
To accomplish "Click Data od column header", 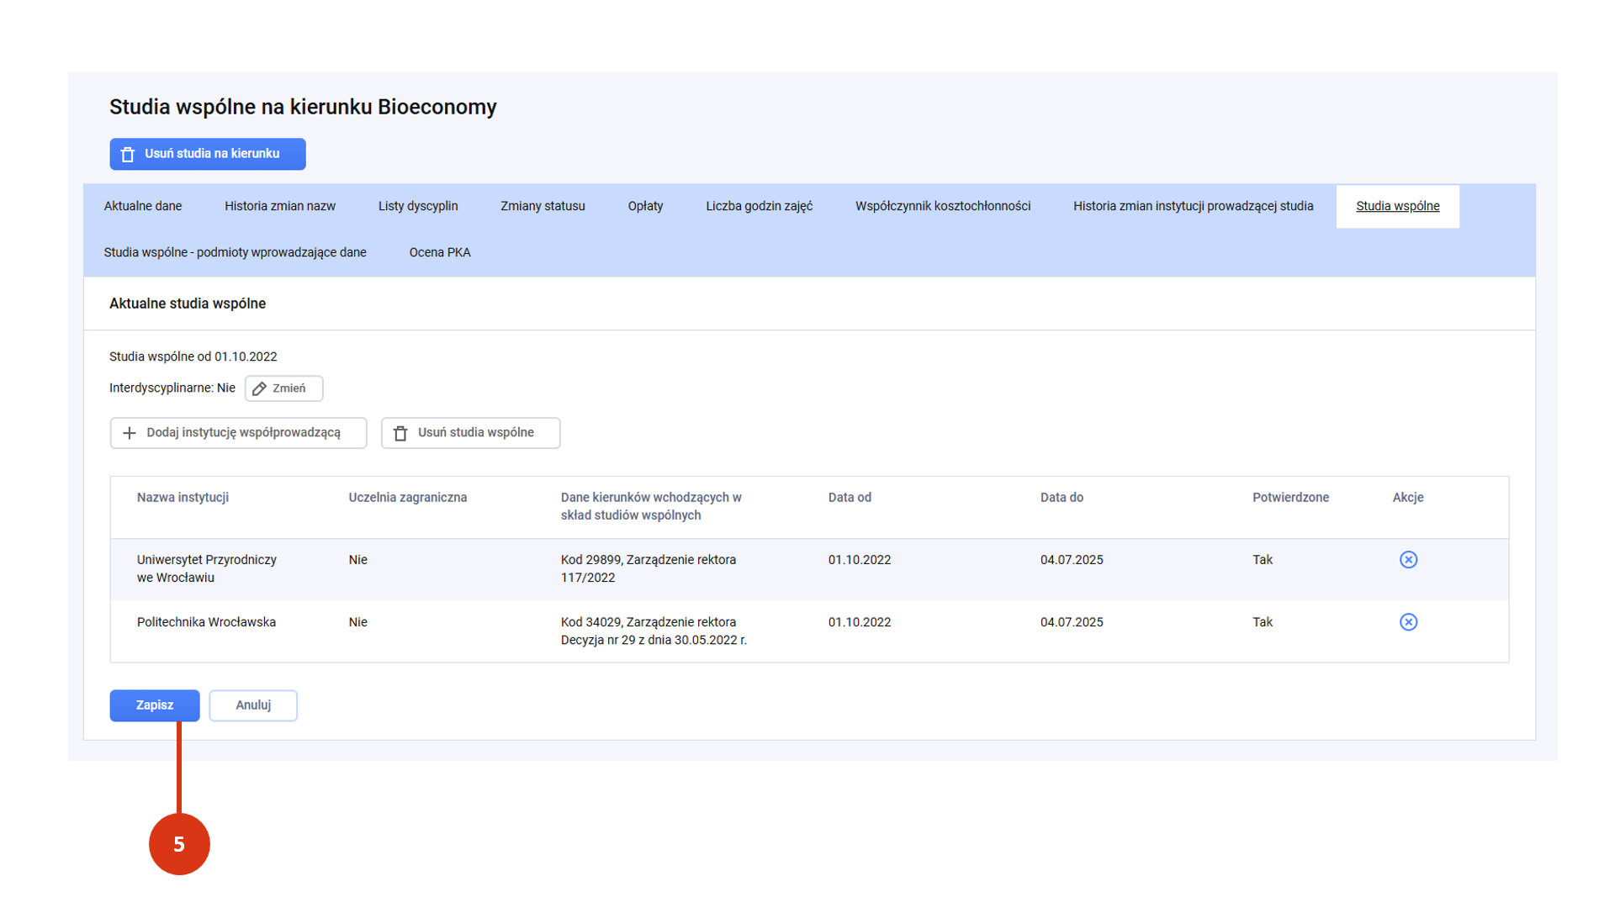I will tap(850, 498).
